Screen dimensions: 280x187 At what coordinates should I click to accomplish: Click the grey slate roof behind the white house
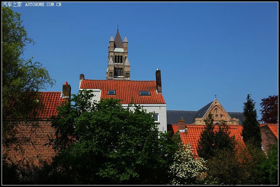tap(182, 117)
